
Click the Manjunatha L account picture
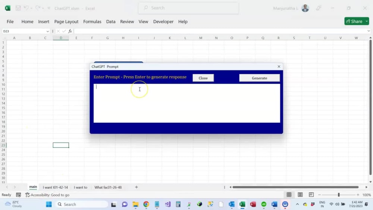click(305, 8)
